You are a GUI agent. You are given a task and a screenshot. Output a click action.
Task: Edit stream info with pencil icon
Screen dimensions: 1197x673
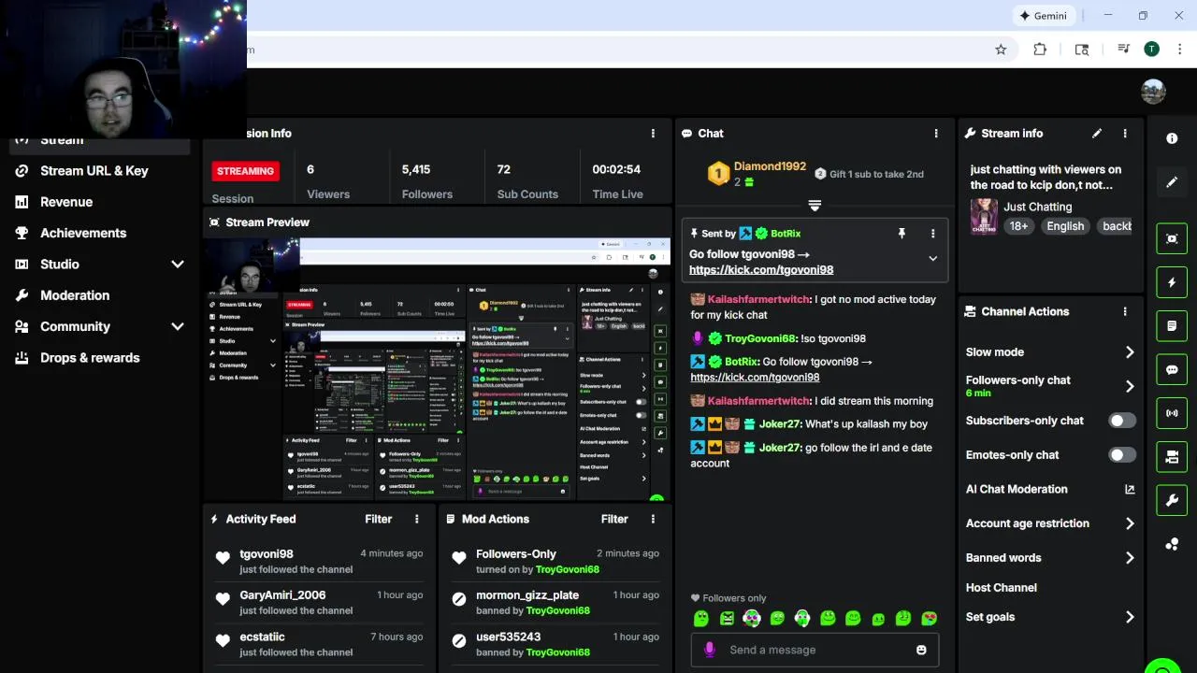[1097, 134]
